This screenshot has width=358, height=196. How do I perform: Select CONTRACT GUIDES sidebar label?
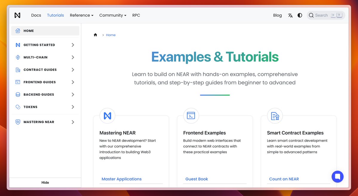pos(40,70)
